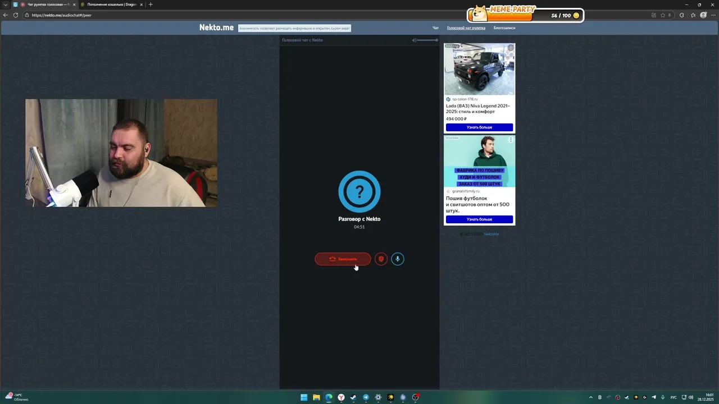719x404 pixels.
Task: Click the site info lock icon
Action: (27, 15)
